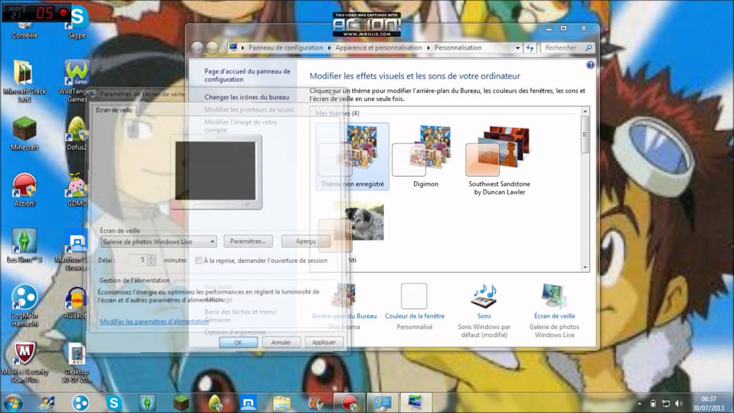Open Écran de veille settings at bottom
Screen dimensions: 734x413
coord(554,310)
